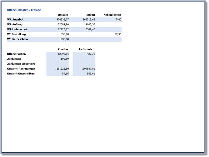Click the WE Bestellung Nebenkosten value 27,90
The height and width of the screenshot is (157, 209).
coord(118,34)
